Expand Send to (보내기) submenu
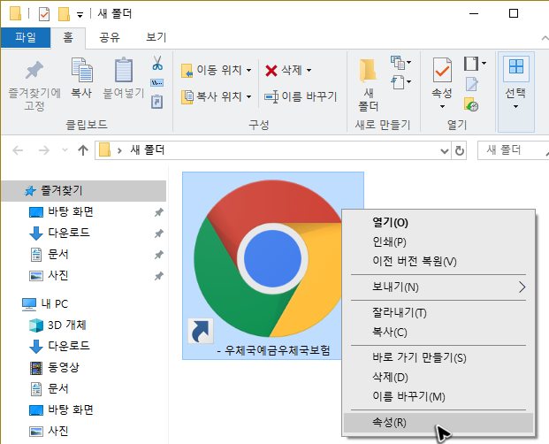549x444 pixels. pyautogui.click(x=438, y=287)
